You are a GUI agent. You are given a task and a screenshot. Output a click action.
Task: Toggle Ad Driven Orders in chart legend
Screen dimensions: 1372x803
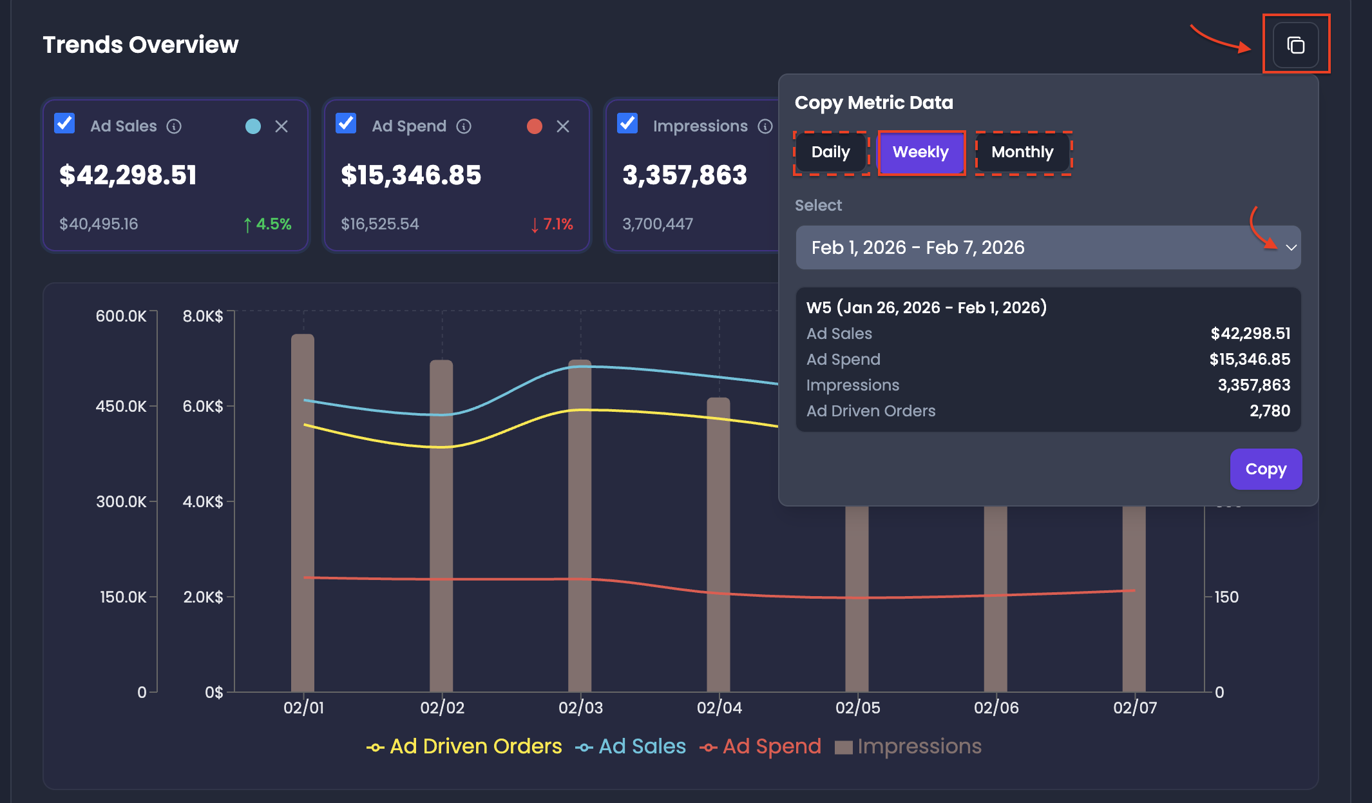click(x=464, y=746)
